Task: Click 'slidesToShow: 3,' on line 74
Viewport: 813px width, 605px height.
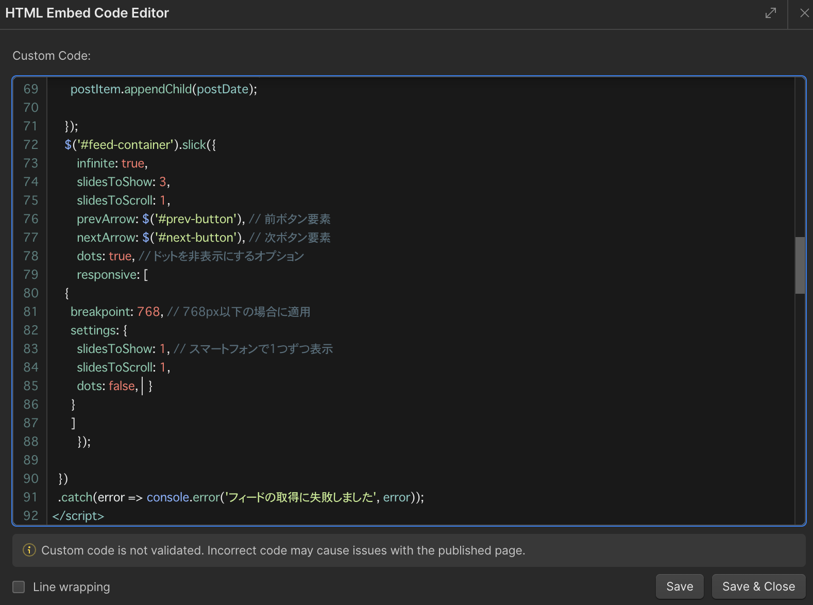Action: [123, 182]
